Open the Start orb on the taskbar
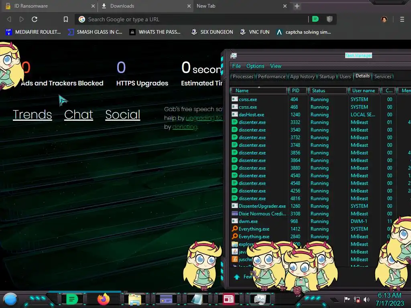Screen dimensions: 411x308 tap(10, 299)
